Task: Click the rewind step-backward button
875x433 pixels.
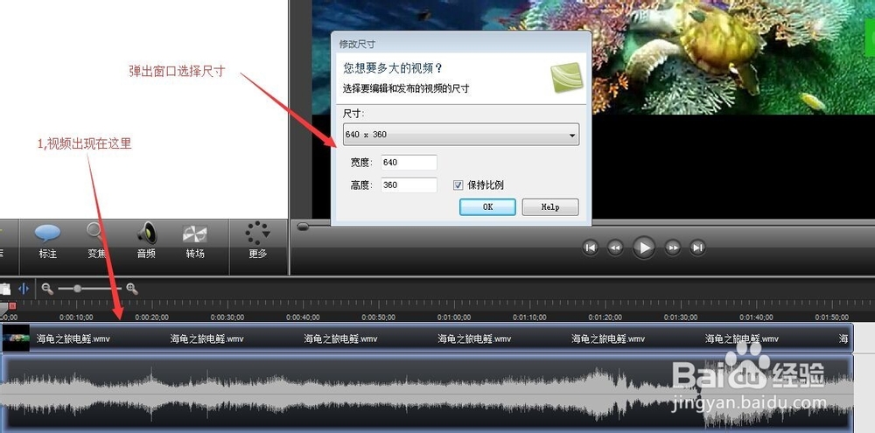Action: coord(615,248)
